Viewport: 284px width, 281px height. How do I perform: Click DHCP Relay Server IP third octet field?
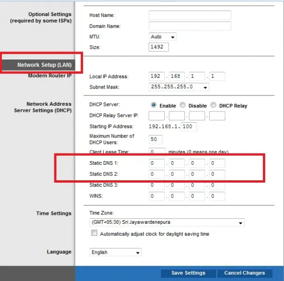click(x=197, y=116)
